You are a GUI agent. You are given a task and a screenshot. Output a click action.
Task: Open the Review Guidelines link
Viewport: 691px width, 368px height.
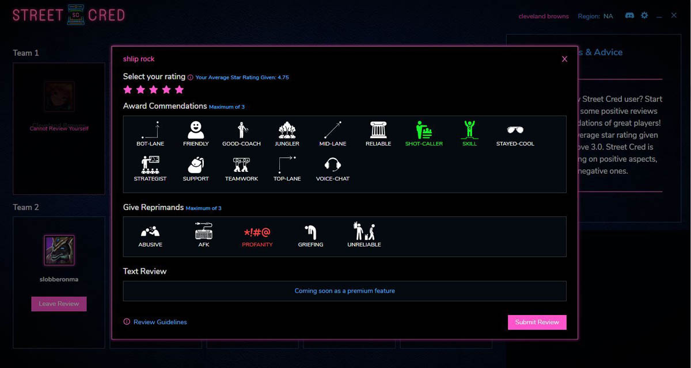click(160, 322)
